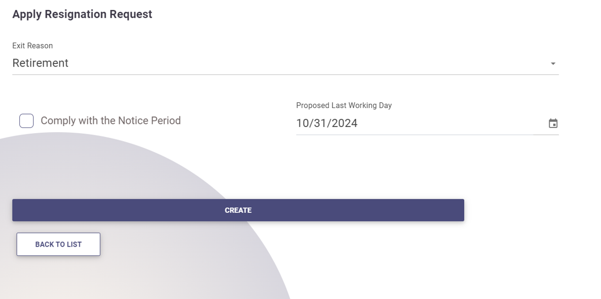
Task: Click the Exit Reason dropdown arrow
Action: [553, 63]
